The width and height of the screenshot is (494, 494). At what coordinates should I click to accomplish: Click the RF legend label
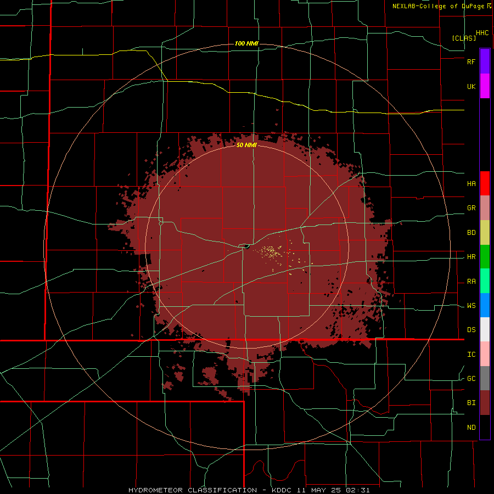click(471, 61)
